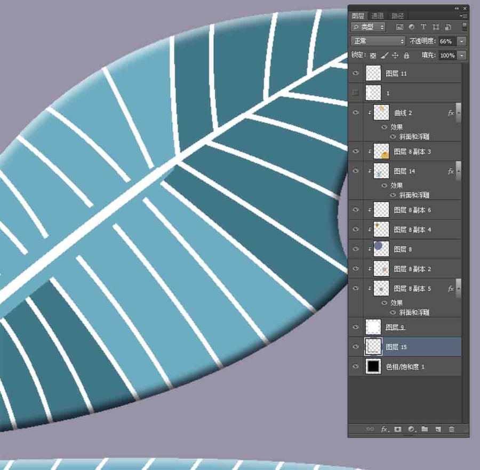Show the hidden layer named 1

[x=356, y=93]
